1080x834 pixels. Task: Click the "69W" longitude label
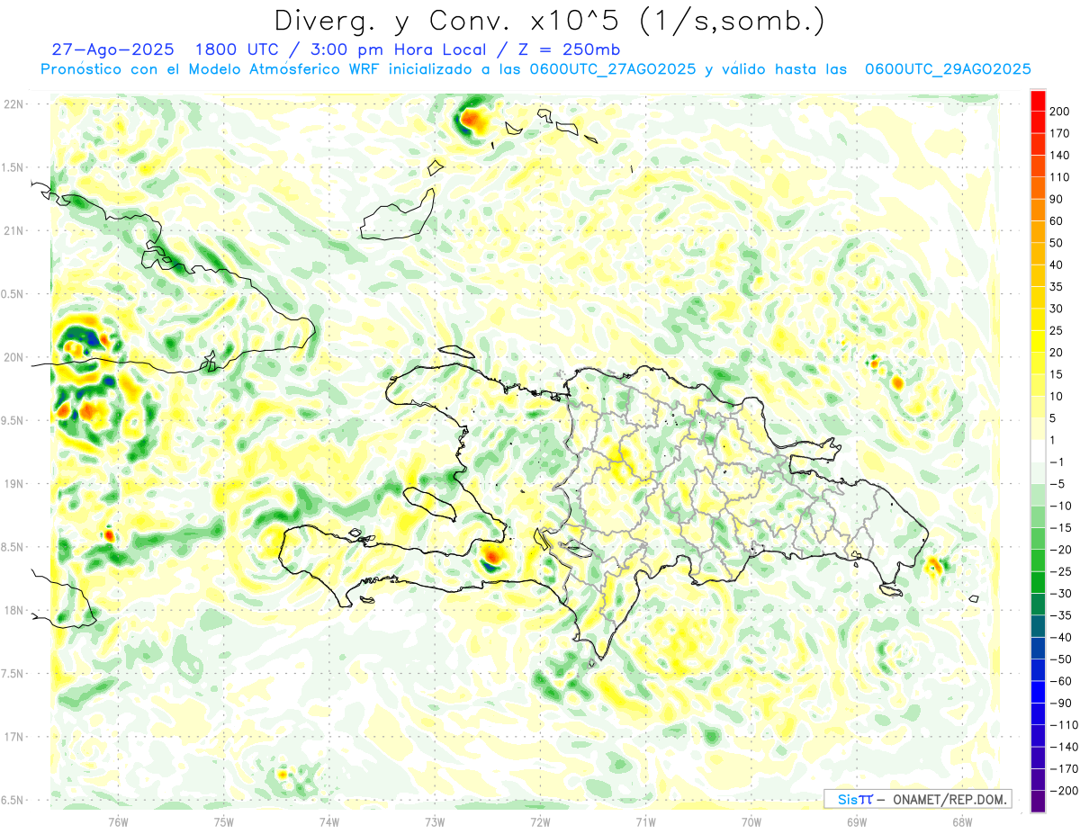tap(856, 821)
